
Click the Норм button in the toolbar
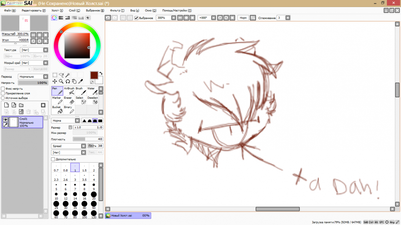pyautogui.click(x=243, y=18)
